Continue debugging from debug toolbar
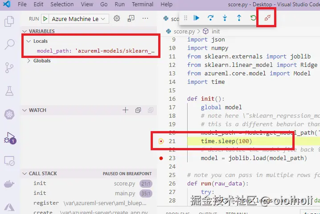This screenshot has width=320, height=214. [196, 18]
